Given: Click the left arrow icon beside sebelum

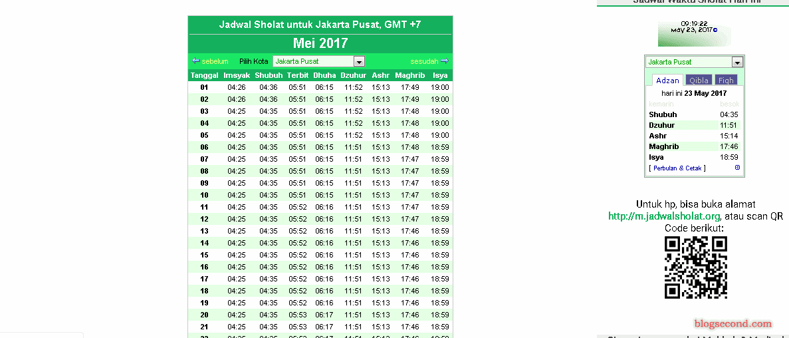Looking at the screenshot, I should click(195, 61).
